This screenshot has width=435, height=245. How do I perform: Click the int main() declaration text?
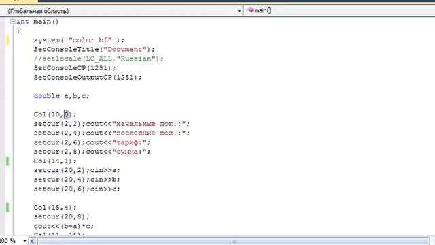point(37,22)
